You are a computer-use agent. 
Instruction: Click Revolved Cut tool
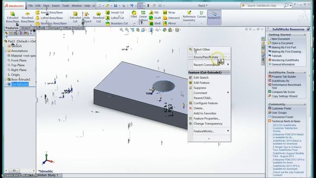(x=98, y=17)
